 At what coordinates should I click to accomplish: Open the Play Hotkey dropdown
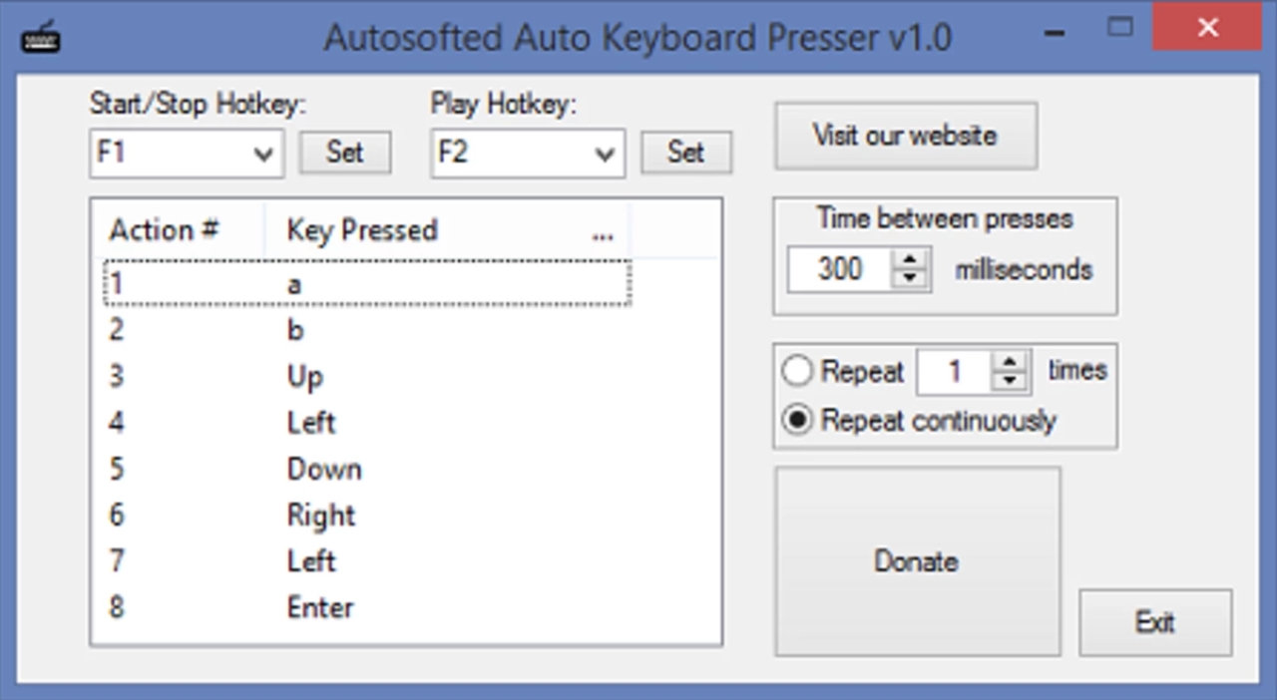click(528, 154)
